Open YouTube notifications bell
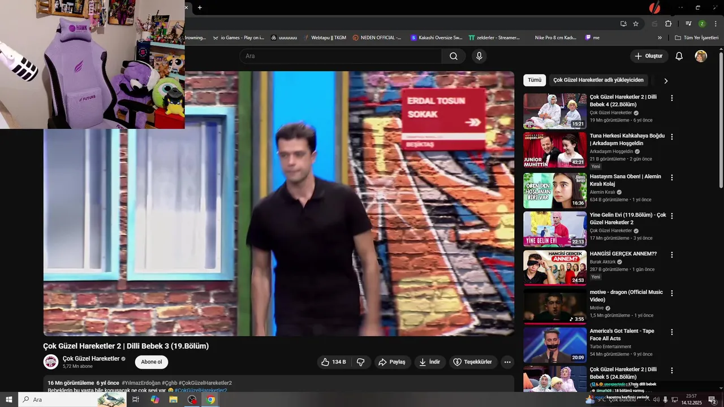The image size is (724, 407). coord(679,56)
